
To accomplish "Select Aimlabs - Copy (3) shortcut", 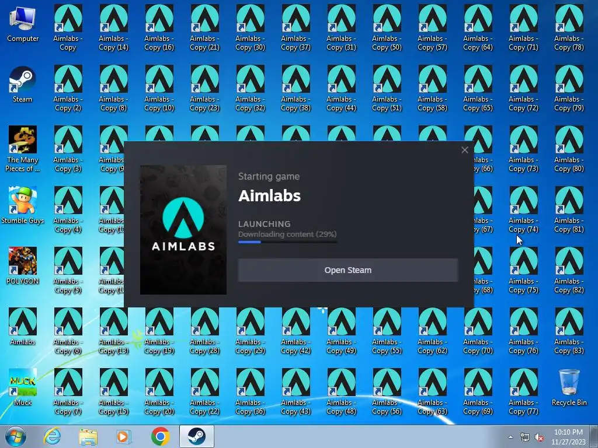I will pyautogui.click(x=68, y=149).
